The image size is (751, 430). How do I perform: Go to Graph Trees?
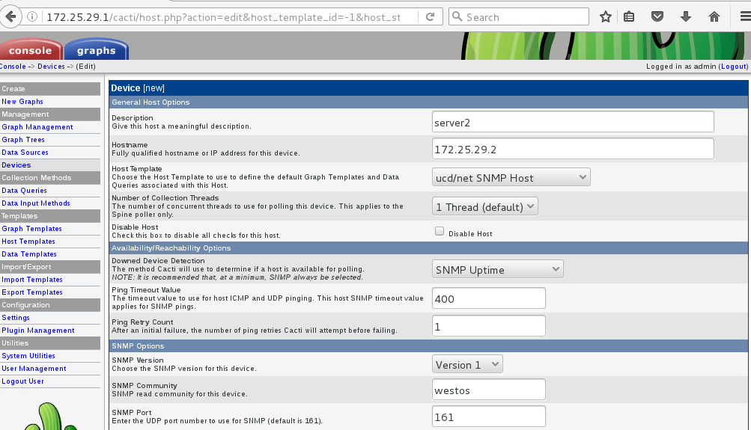[23, 140]
